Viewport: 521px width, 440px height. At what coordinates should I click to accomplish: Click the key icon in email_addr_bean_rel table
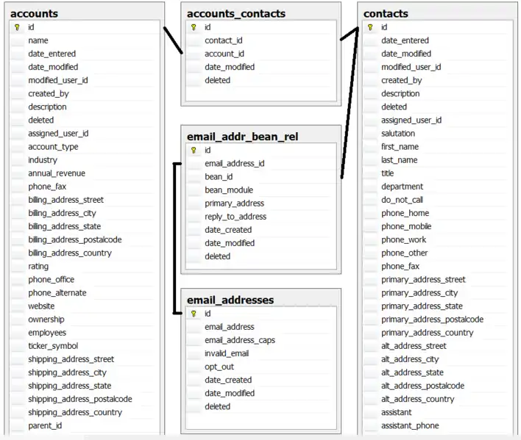[194, 151]
